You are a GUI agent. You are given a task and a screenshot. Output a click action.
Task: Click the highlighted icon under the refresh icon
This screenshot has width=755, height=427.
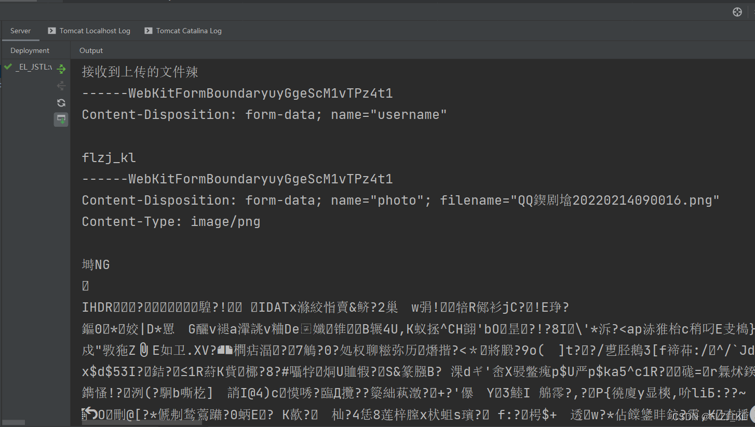(x=61, y=119)
